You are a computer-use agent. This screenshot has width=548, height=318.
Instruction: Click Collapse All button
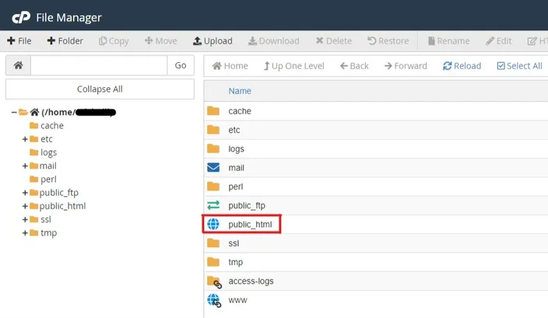(100, 89)
